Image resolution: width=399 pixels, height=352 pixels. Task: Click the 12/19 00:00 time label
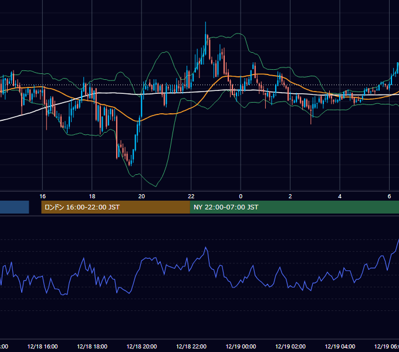[241, 346]
